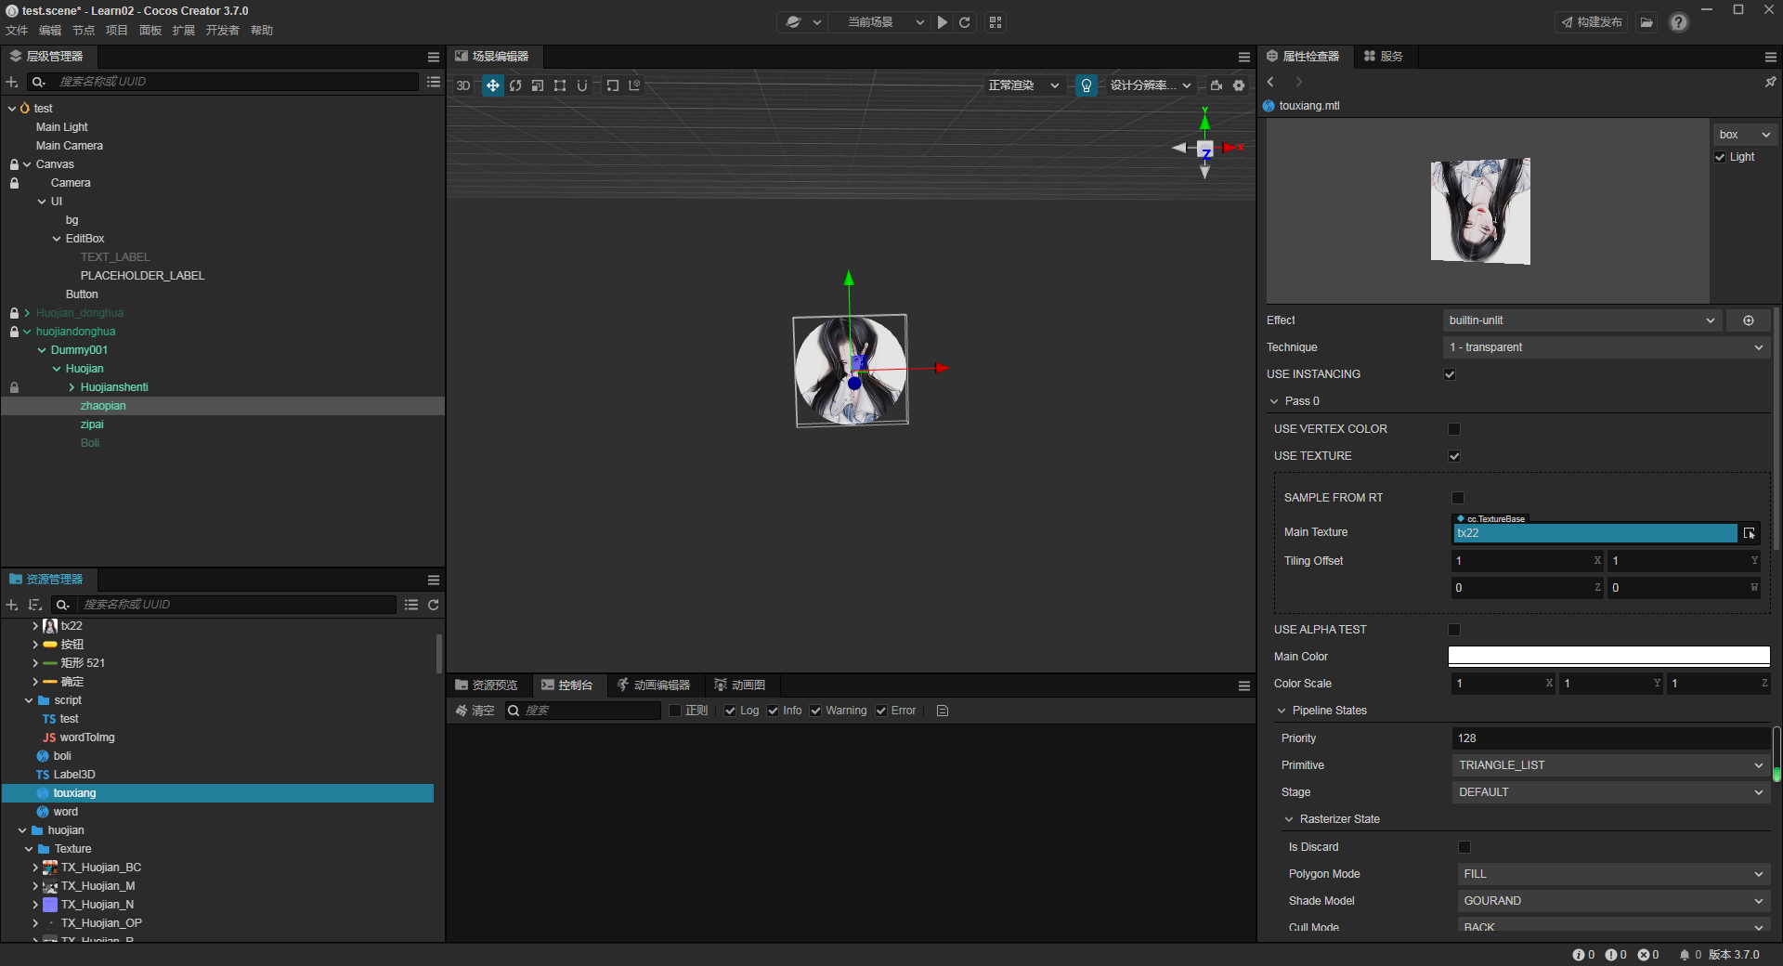Open notifications bell in status bar

(1685, 955)
